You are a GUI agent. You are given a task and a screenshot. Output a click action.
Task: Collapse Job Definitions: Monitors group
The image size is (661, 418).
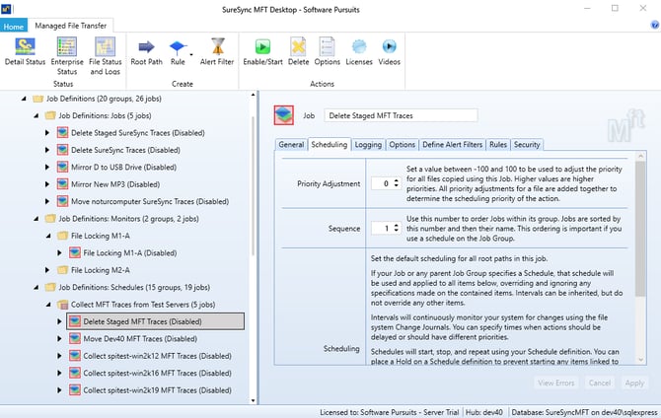(36, 219)
